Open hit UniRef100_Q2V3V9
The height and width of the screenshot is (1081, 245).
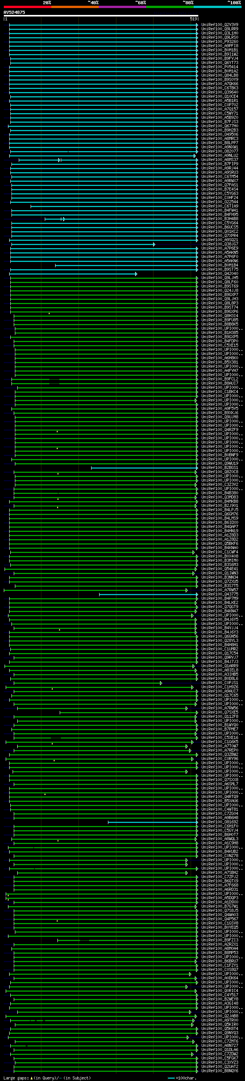(x=220, y=25)
